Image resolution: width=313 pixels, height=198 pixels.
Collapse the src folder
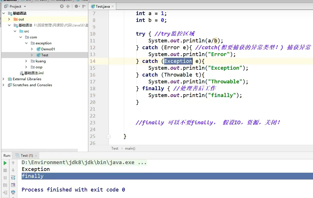tap(15, 31)
